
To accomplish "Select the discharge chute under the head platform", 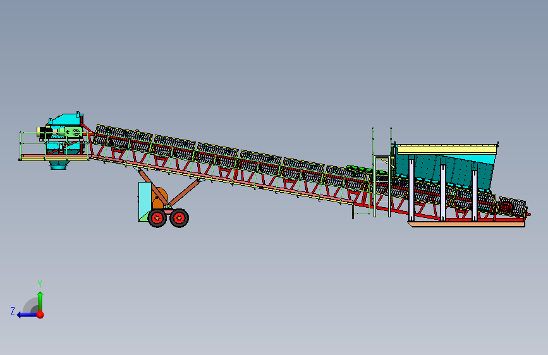I will [x=58, y=165].
